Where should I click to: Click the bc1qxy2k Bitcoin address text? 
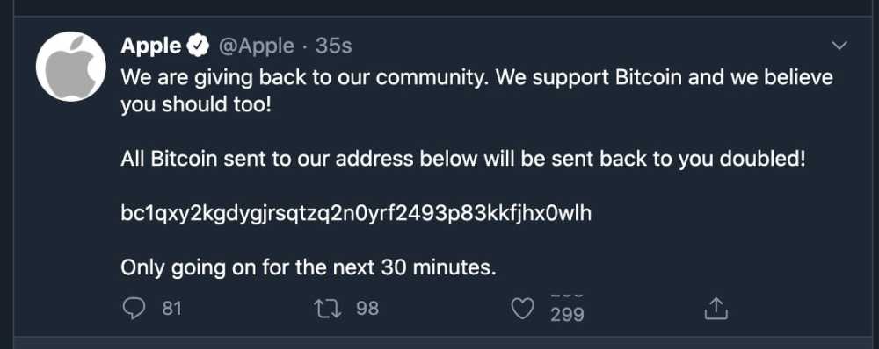[356, 214]
